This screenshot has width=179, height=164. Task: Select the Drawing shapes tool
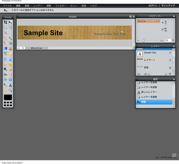10,53
